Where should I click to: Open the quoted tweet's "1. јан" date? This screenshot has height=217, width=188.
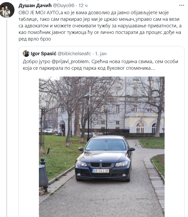pyautogui.click(x=101, y=54)
